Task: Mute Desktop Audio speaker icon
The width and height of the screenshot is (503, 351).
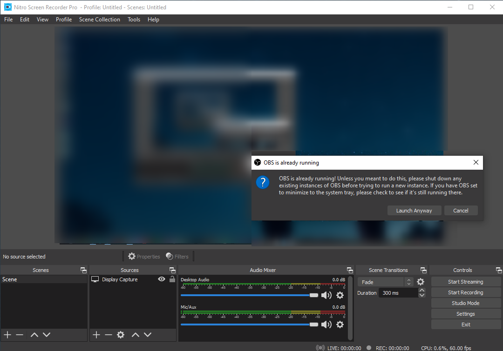Action: (326, 295)
